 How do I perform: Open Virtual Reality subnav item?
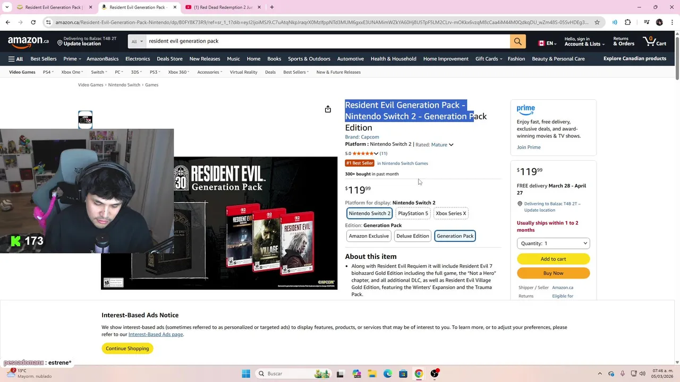tap(243, 72)
